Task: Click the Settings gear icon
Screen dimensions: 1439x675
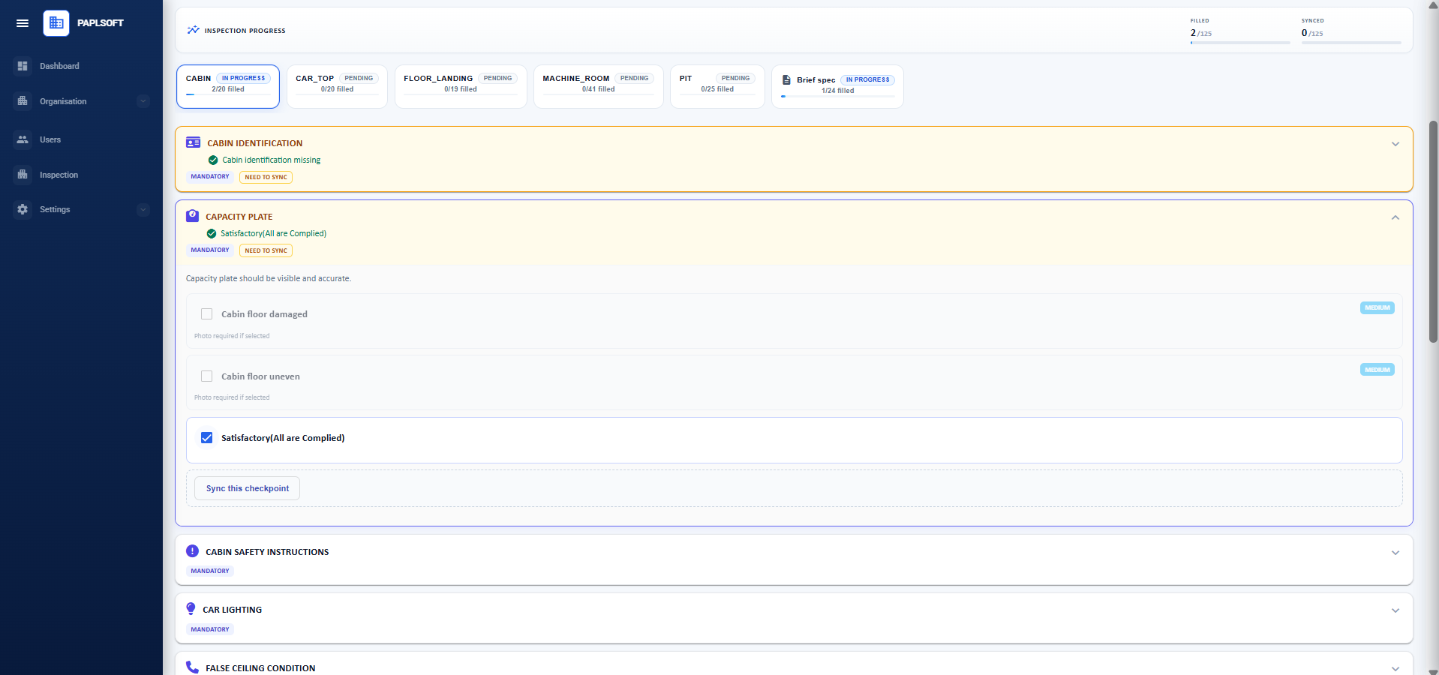Action: [23, 209]
